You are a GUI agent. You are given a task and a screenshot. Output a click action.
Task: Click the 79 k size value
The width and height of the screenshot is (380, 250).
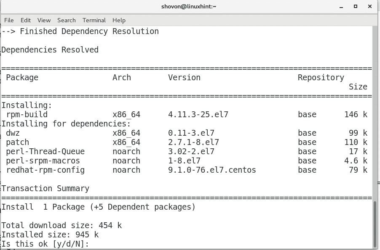pos(358,170)
